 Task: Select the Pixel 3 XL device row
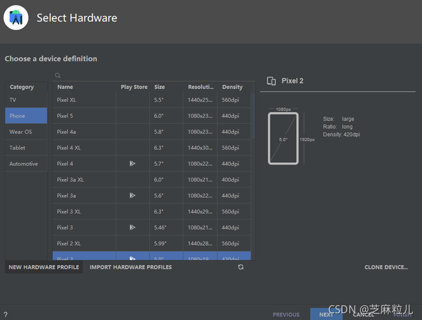pos(152,212)
